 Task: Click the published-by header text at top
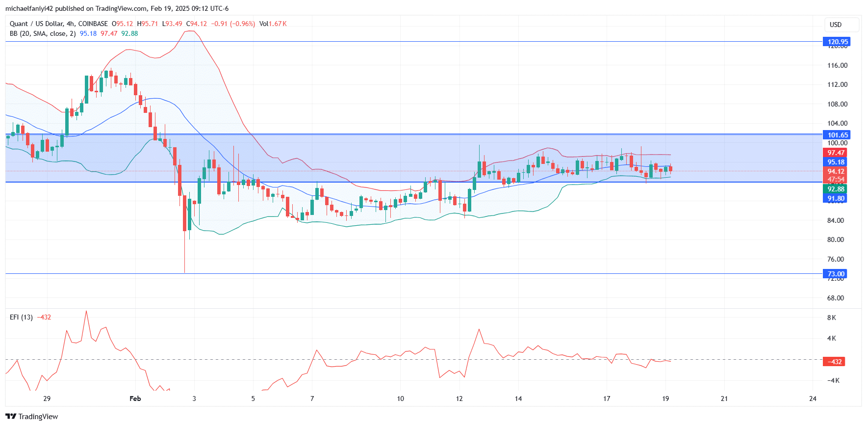[117, 8]
